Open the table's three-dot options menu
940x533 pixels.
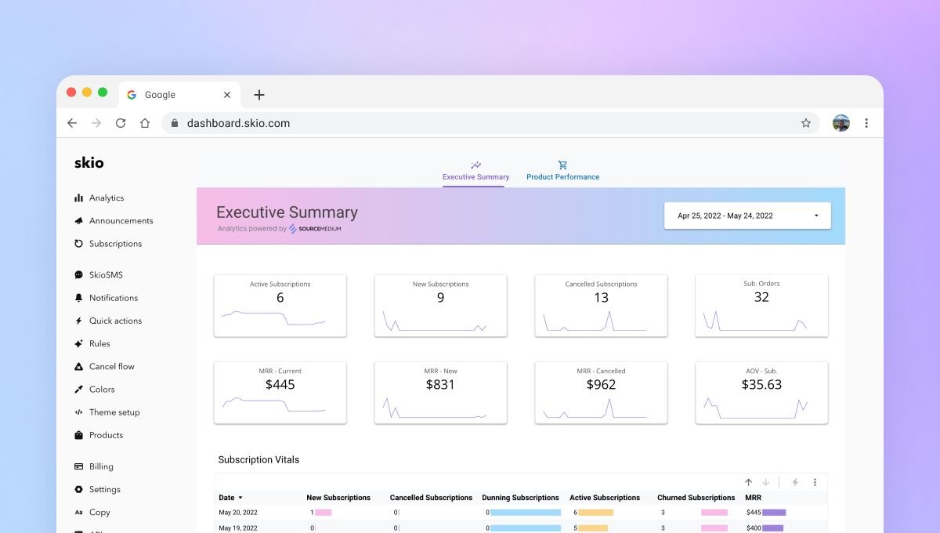point(815,482)
